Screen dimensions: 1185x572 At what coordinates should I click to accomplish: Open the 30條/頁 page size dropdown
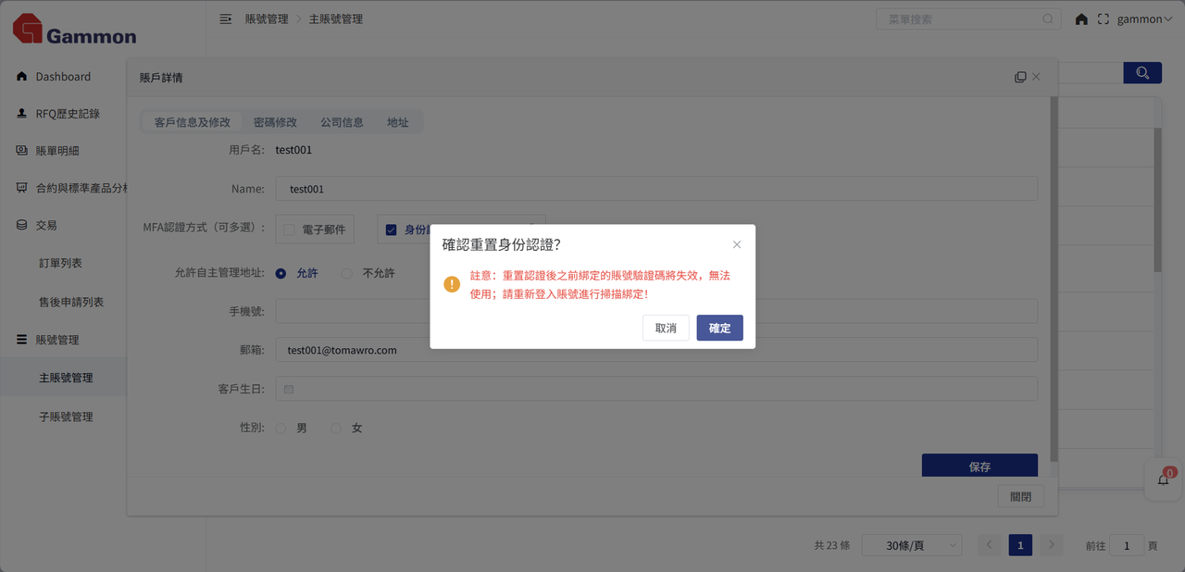(x=911, y=546)
